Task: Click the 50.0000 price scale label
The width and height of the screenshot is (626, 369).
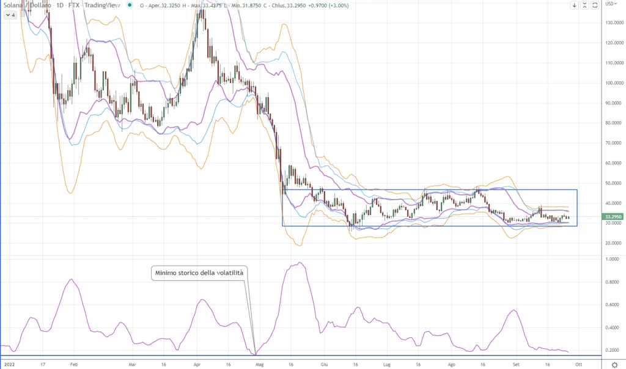Action: [x=613, y=183]
